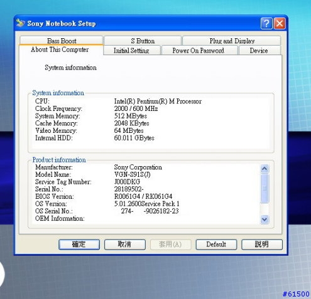The width and height of the screenshot is (311, 299).
Task: Click the Product information scrollbar thumb
Action: pos(265,188)
